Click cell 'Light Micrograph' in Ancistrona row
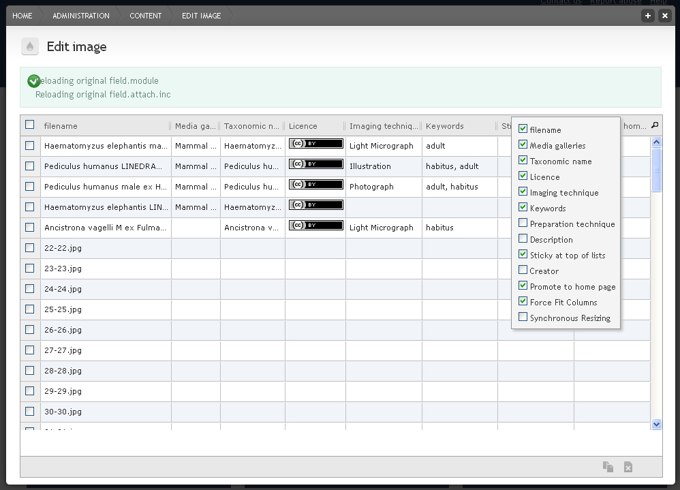 click(x=384, y=228)
